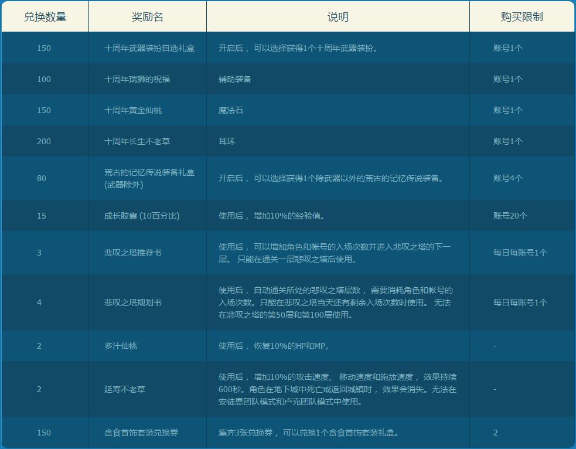Select the 悲叹之塔规划书 reward name
Image resolution: width=576 pixels, height=449 pixels.
coord(133,302)
